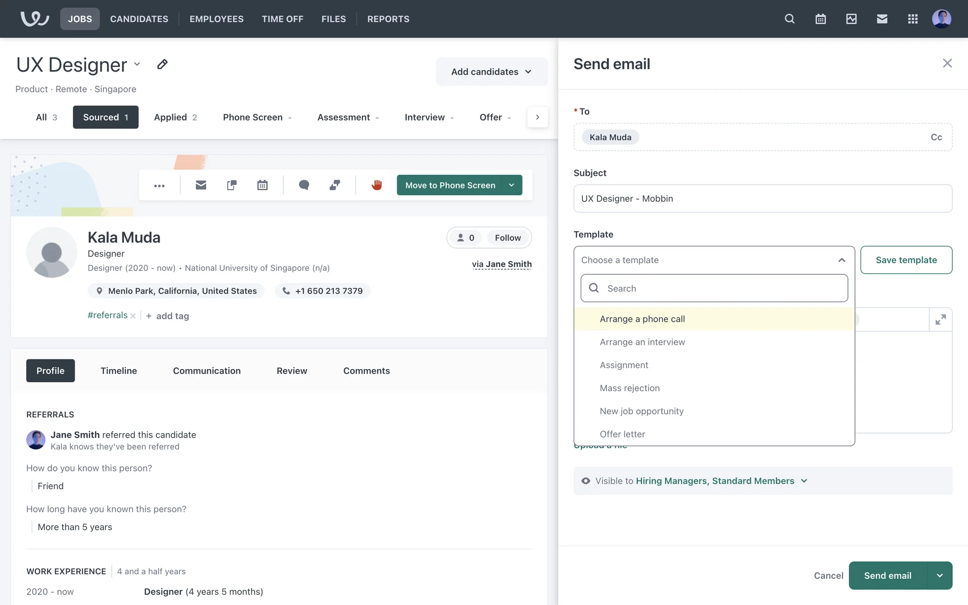Remove the #referrals tag
Image resolution: width=968 pixels, height=605 pixels.
click(x=133, y=316)
